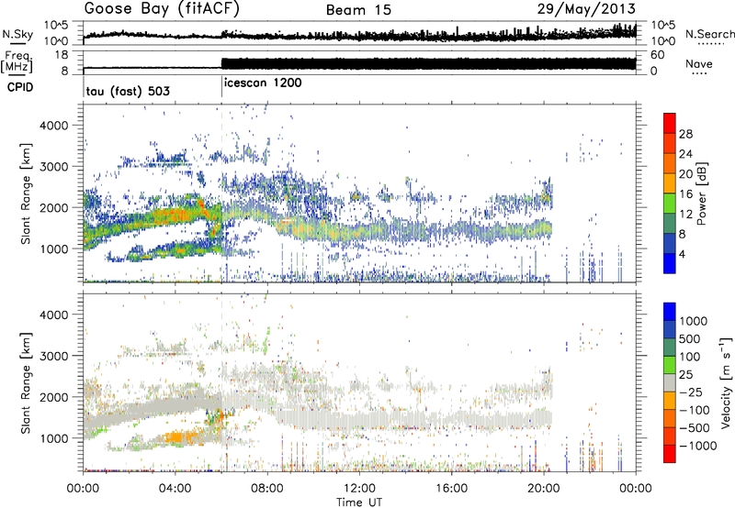Pick the red segment of Power colorbar

(670, 124)
